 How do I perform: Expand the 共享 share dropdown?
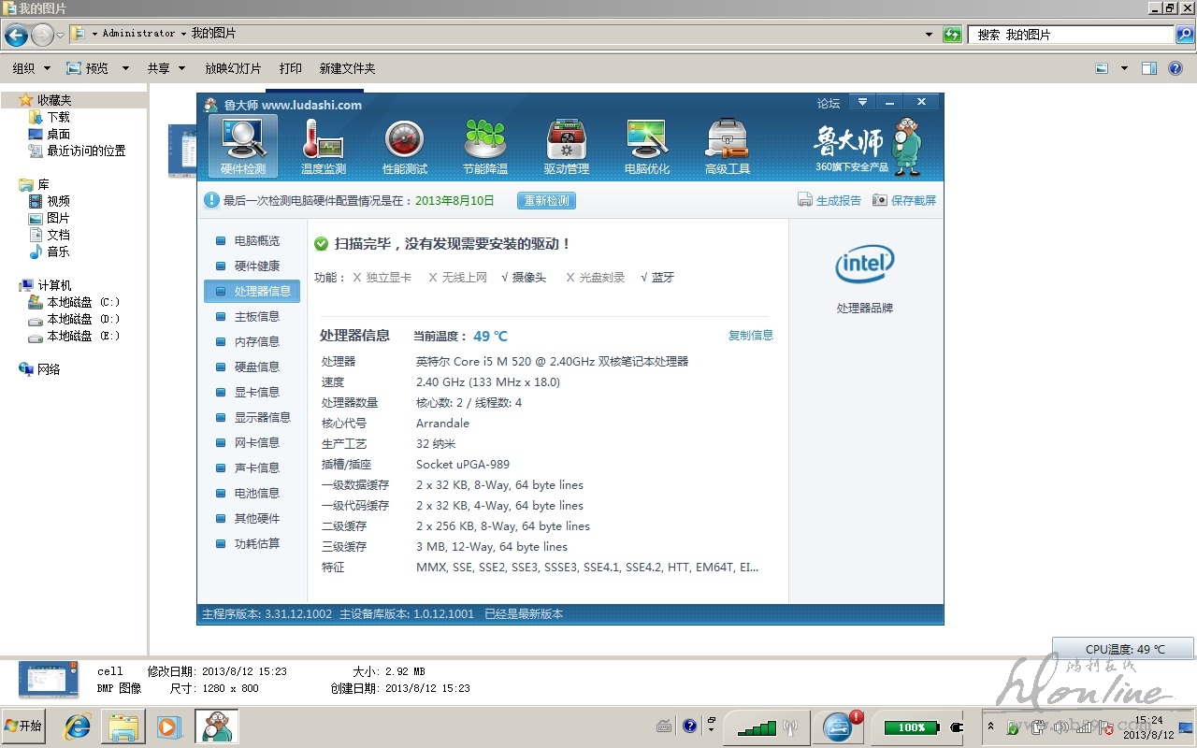(166, 68)
